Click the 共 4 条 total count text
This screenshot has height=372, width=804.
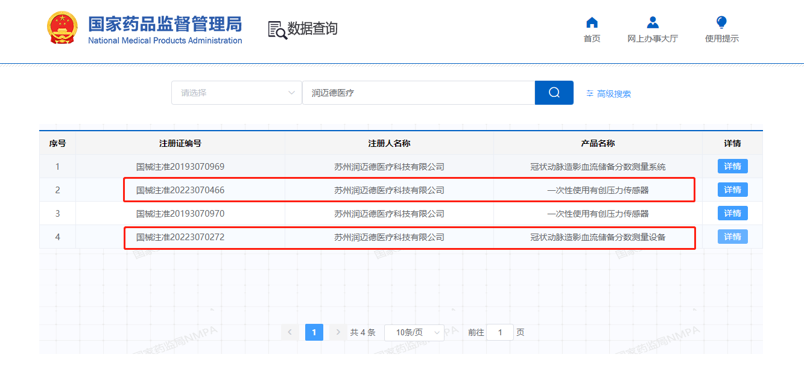click(362, 332)
